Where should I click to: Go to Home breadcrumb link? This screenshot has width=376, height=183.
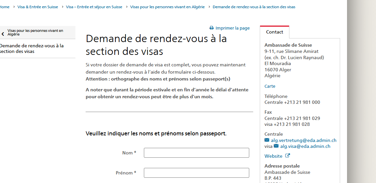5,7
